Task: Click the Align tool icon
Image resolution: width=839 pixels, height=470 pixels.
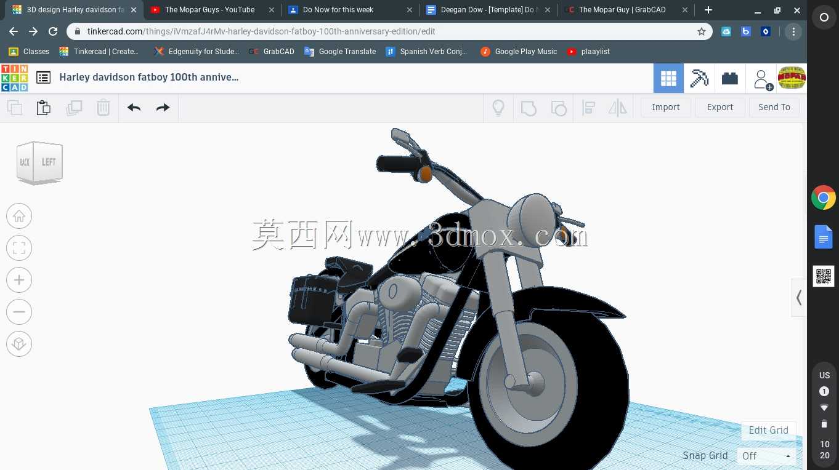Action: click(588, 108)
